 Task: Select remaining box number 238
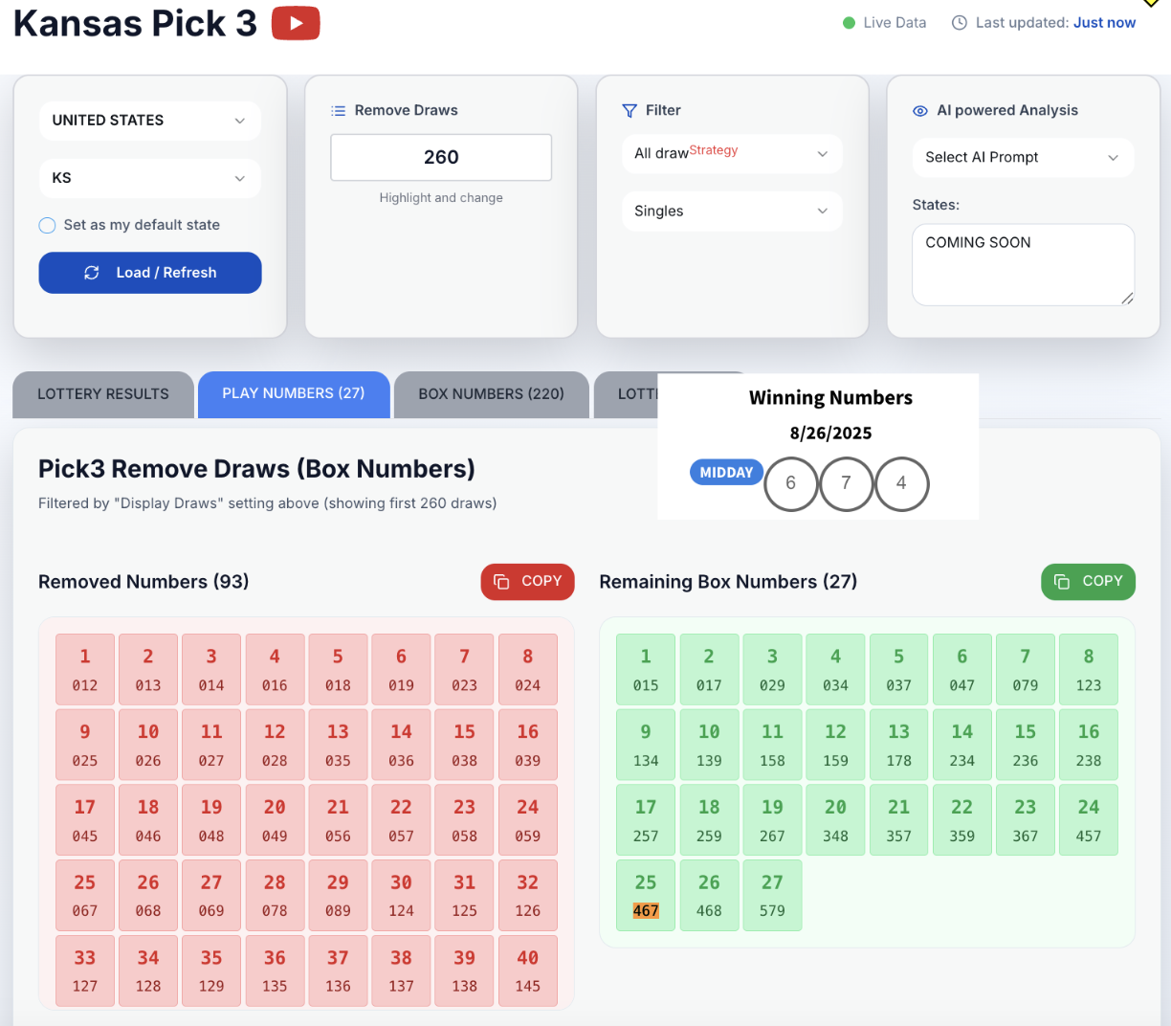tap(1089, 746)
